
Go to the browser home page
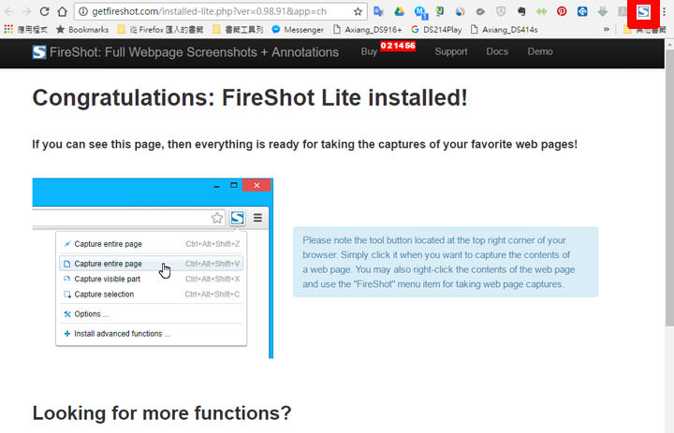coord(63,11)
